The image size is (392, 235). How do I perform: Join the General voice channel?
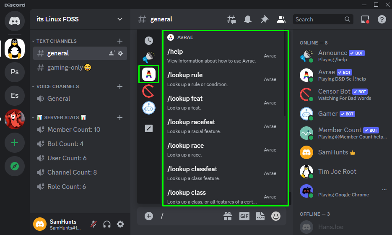80,99
